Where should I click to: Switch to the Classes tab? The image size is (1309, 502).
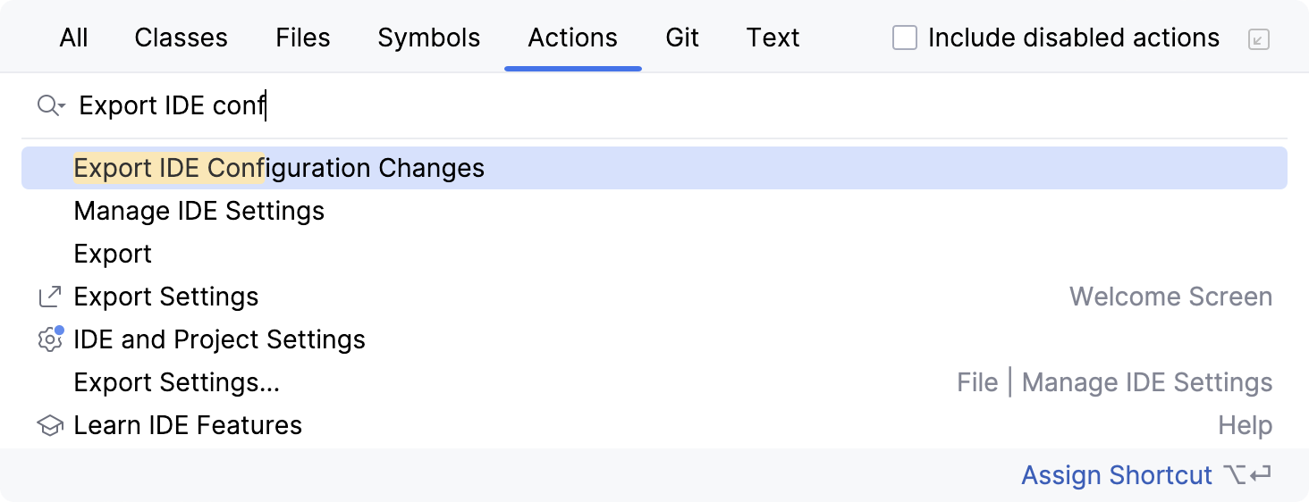tap(181, 38)
